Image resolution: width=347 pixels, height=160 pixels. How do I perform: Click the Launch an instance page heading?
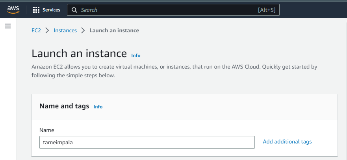tap(79, 54)
